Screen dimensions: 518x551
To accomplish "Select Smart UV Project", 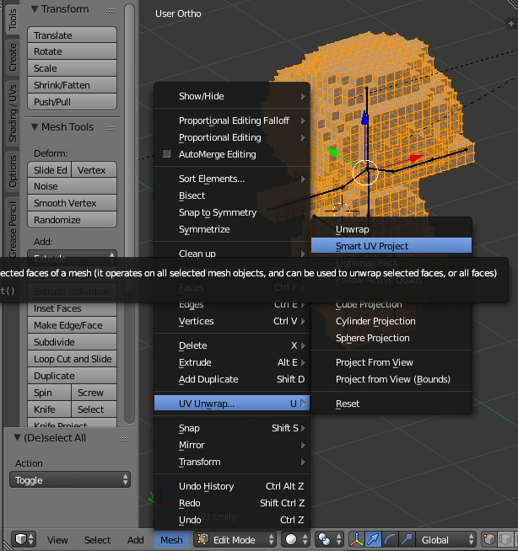I will tap(391, 246).
